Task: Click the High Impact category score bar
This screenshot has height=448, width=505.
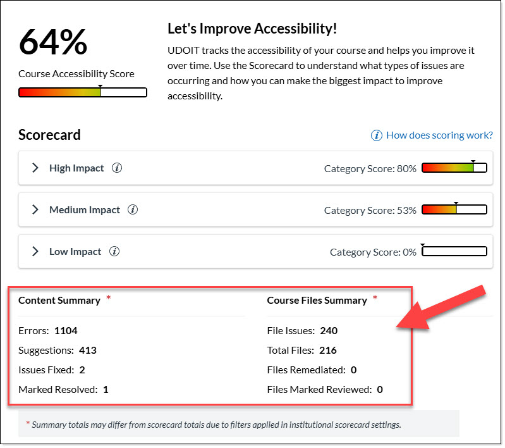Action: (454, 168)
